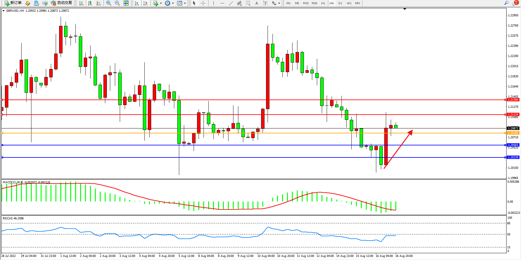
Task: Expand the periodicity clock dropdown arrow
Action: tap(173, 3)
